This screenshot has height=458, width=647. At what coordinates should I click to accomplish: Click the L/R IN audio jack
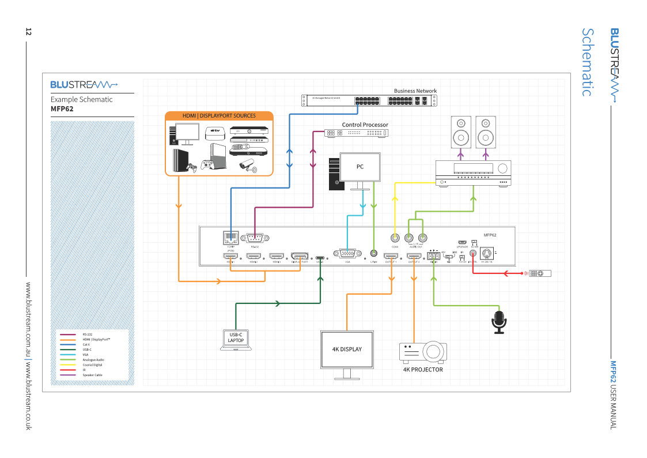(x=374, y=254)
